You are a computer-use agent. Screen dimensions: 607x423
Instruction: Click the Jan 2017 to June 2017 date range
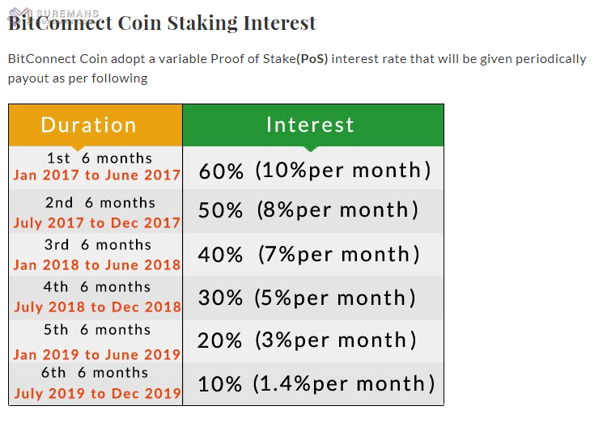click(97, 175)
